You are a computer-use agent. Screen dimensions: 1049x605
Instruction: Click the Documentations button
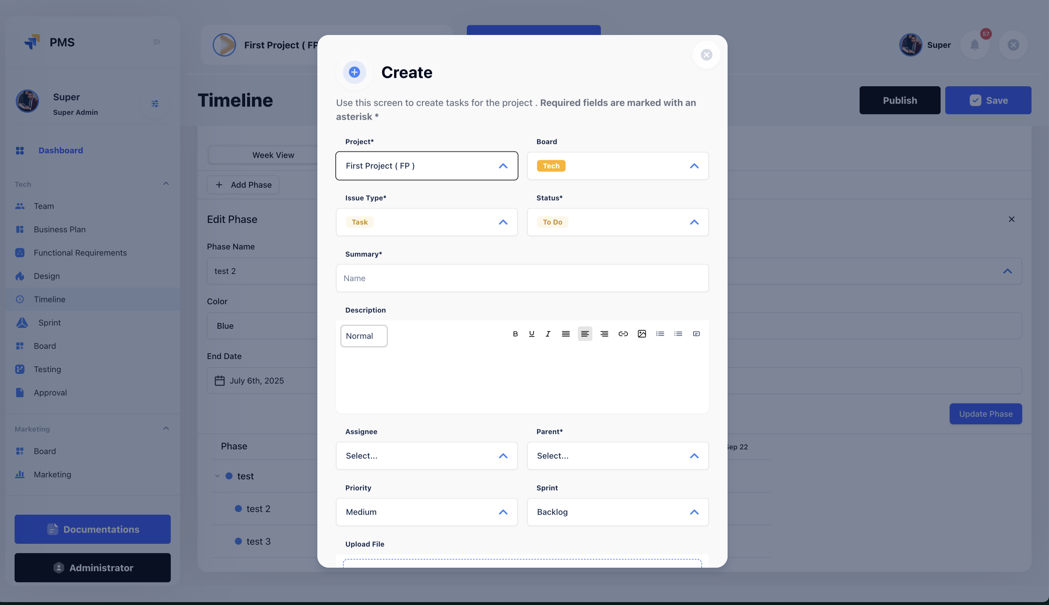point(92,529)
